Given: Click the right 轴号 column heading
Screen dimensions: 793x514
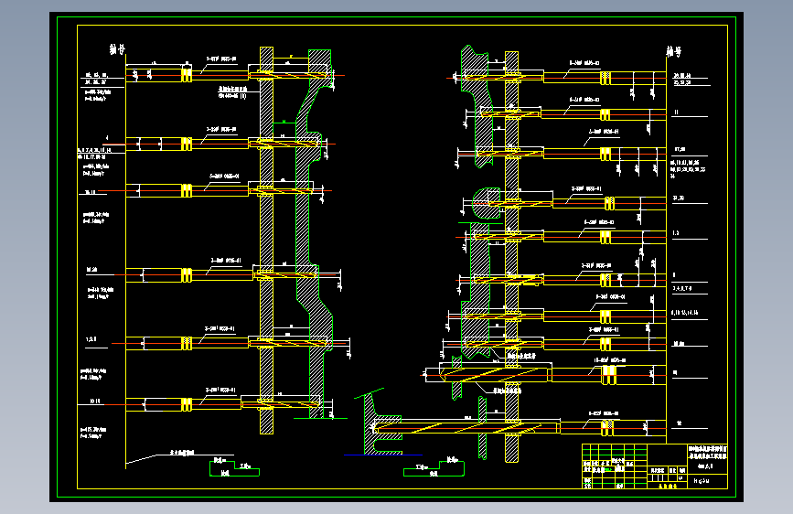Looking at the screenshot, I should (x=674, y=51).
